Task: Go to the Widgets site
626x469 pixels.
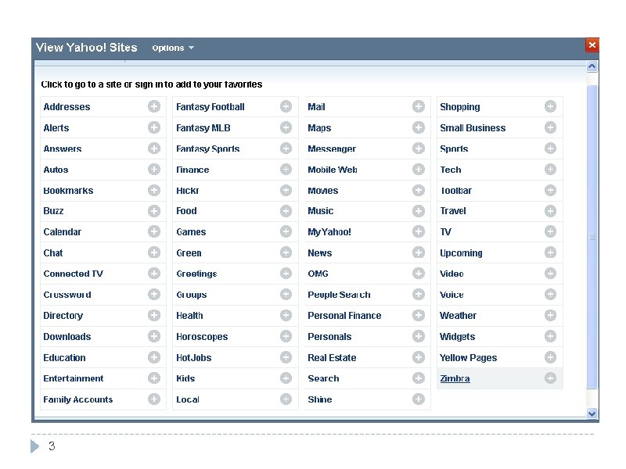Action: click(x=458, y=337)
